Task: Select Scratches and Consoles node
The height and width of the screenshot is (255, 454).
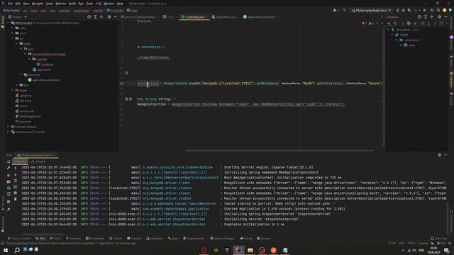Action: click(28, 132)
